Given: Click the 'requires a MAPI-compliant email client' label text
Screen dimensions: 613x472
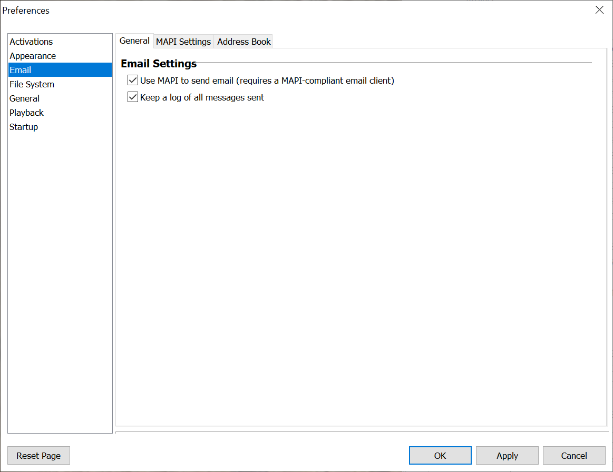Looking at the screenshot, I should coord(315,81).
